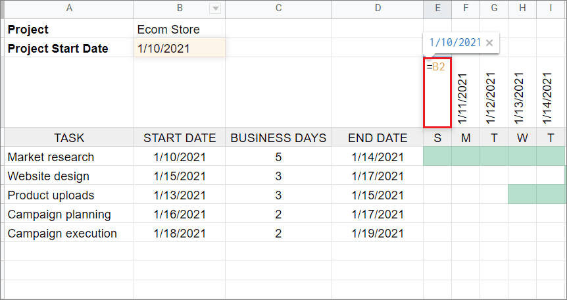This screenshot has height=300, width=567.
Task: Click Campaign planning business days value
Action: tap(278, 214)
